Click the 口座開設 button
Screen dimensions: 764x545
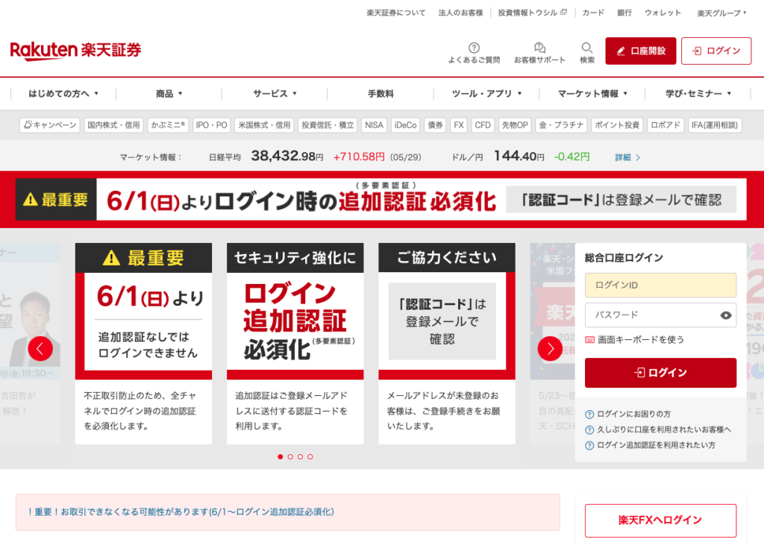point(641,51)
